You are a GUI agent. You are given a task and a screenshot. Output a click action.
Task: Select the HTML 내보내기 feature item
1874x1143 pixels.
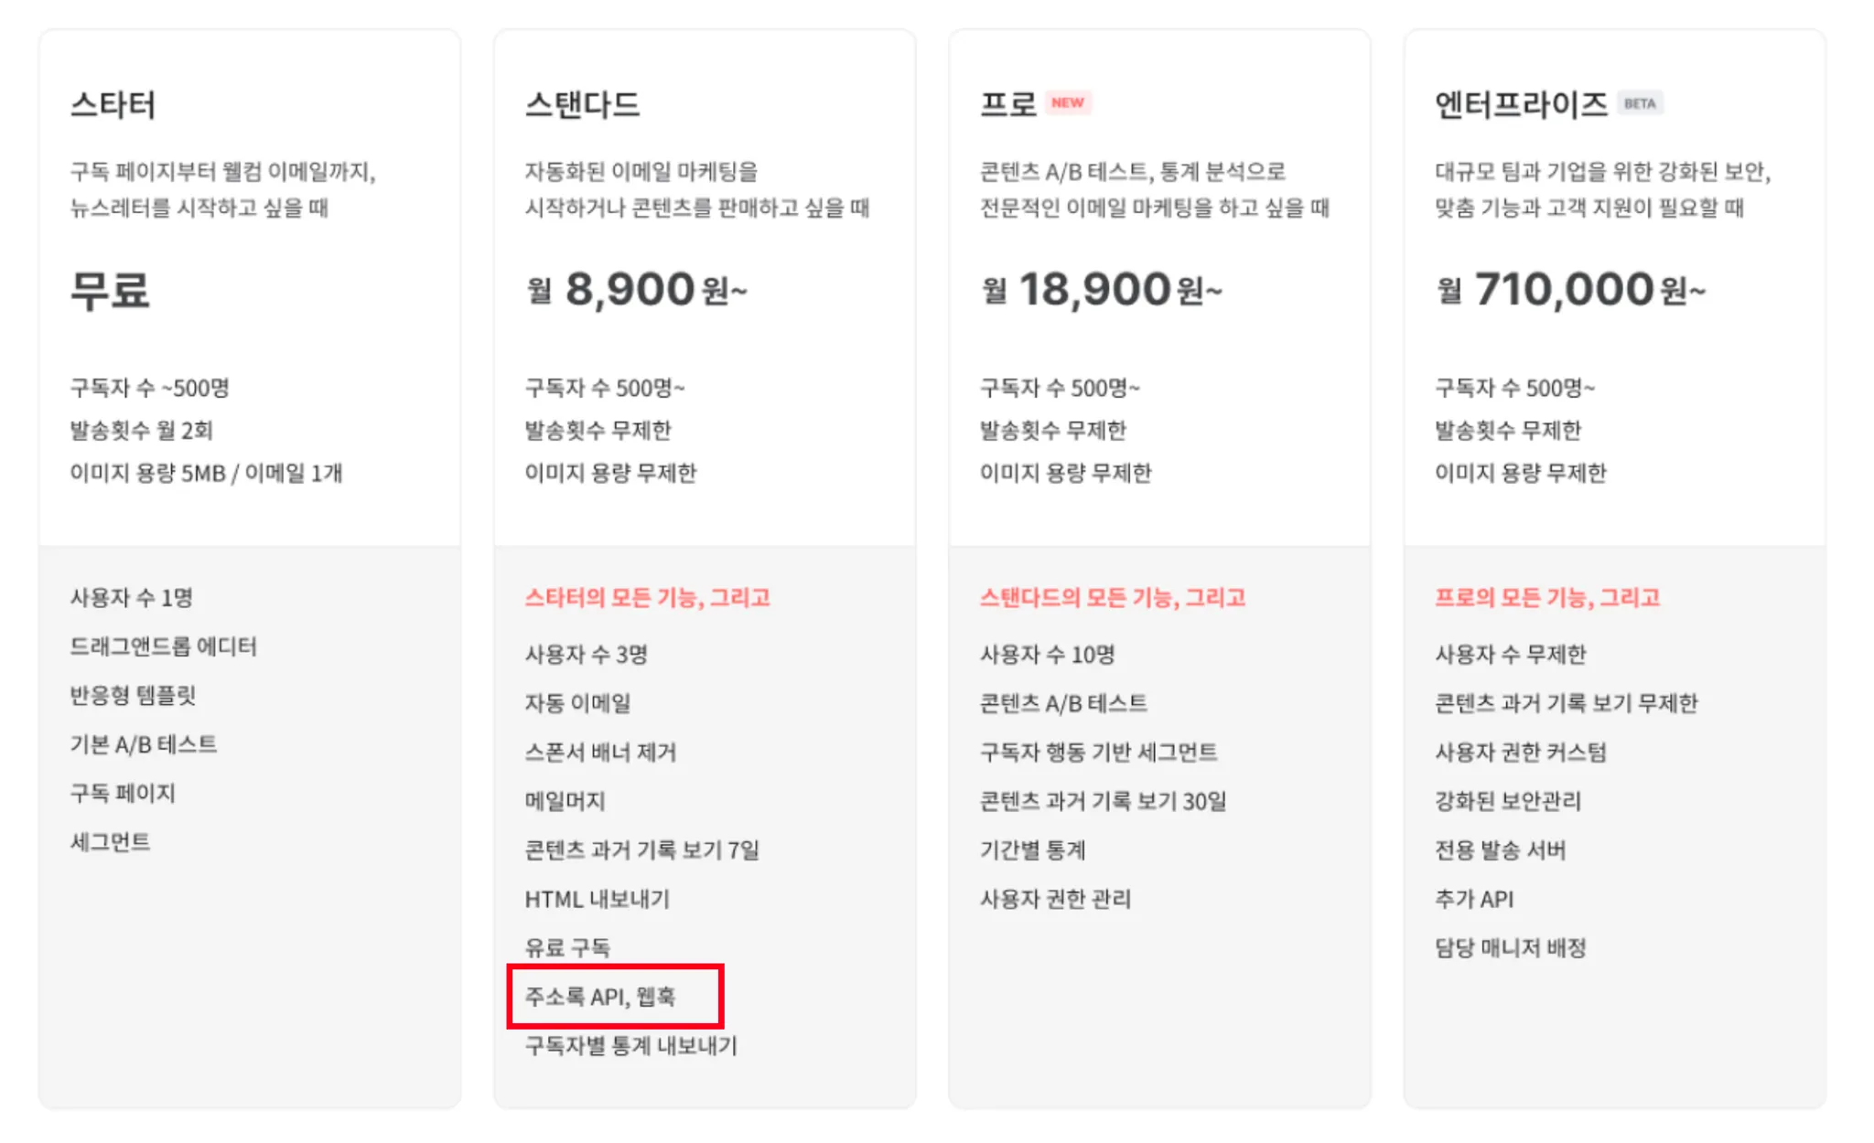click(x=597, y=899)
